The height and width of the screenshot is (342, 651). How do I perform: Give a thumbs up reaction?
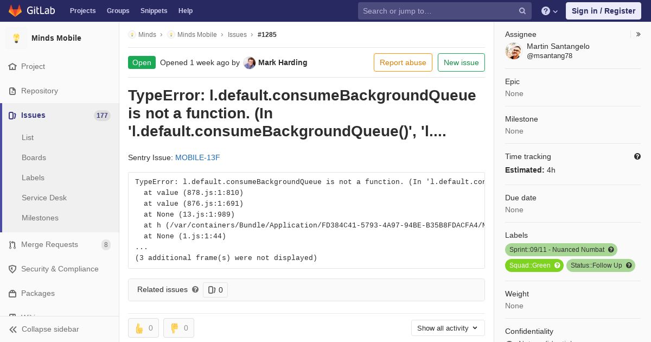tap(143, 328)
